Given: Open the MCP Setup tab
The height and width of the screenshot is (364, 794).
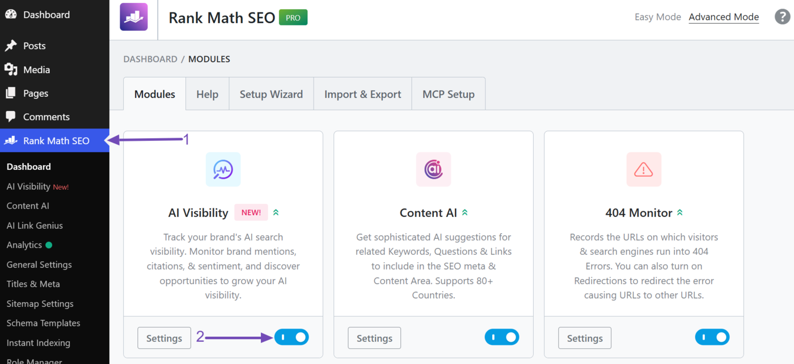Looking at the screenshot, I should (449, 94).
